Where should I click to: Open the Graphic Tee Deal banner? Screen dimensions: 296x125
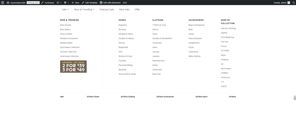point(73,67)
